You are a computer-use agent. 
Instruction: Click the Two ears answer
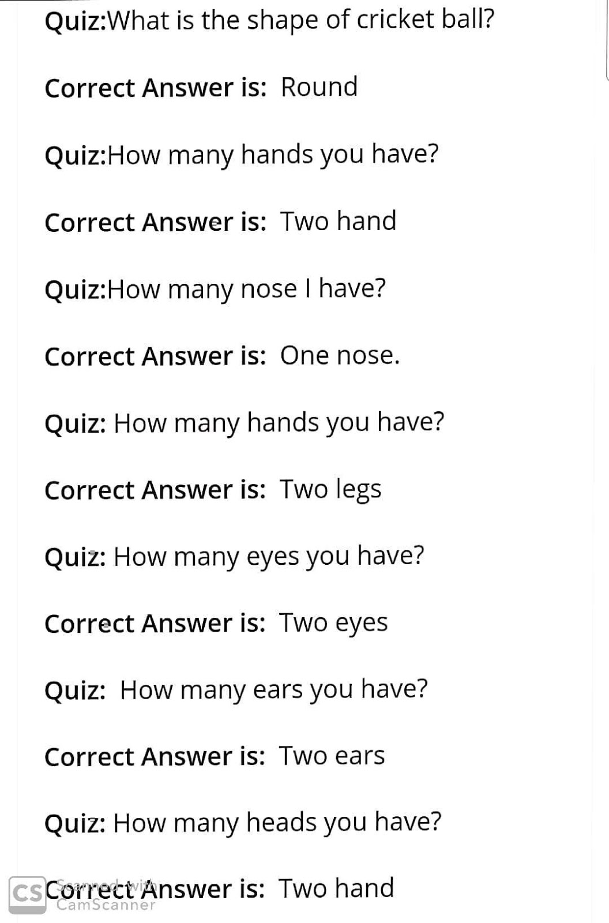(x=332, y=756)
